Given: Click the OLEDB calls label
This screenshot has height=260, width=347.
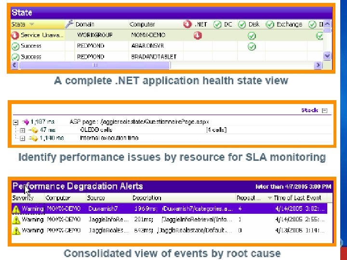Looking at the screenshot, I should point(96,130).
